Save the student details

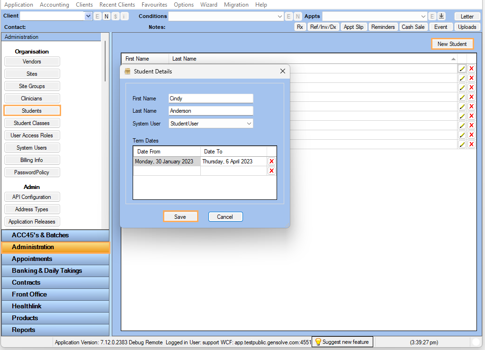click(x=180, y=217)
